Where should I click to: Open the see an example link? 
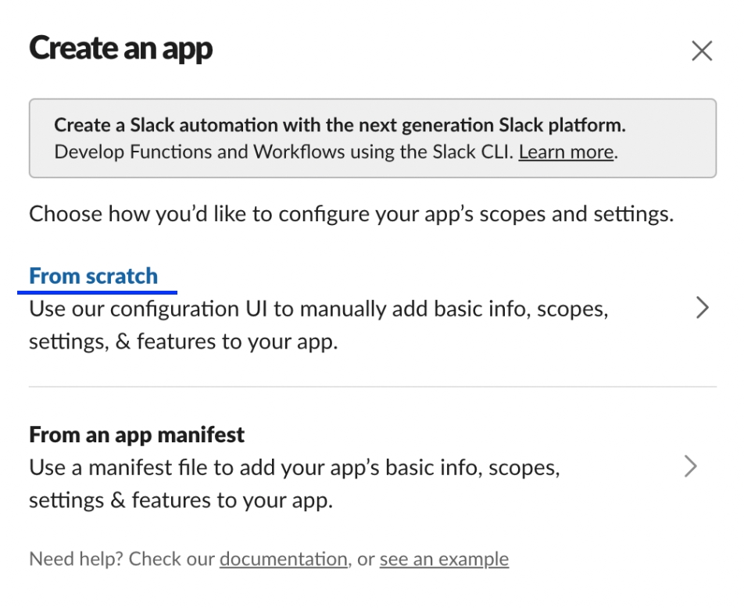(x=444, y=560)
